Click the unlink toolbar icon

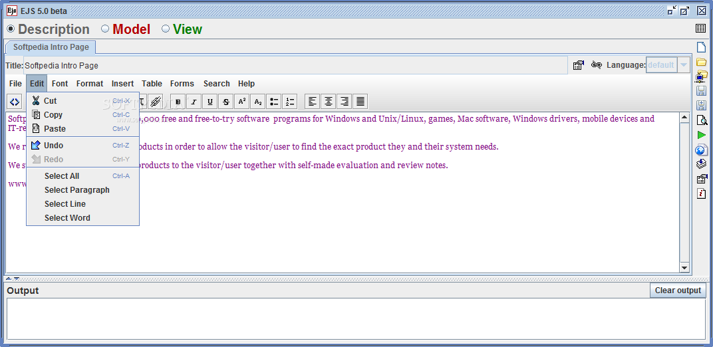[x=156, y=101]
